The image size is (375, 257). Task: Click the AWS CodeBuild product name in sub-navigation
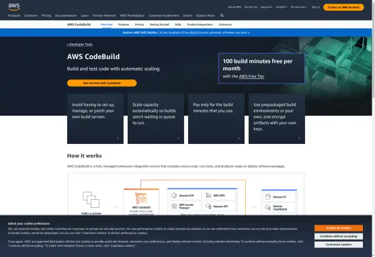[x=79, y=24]
